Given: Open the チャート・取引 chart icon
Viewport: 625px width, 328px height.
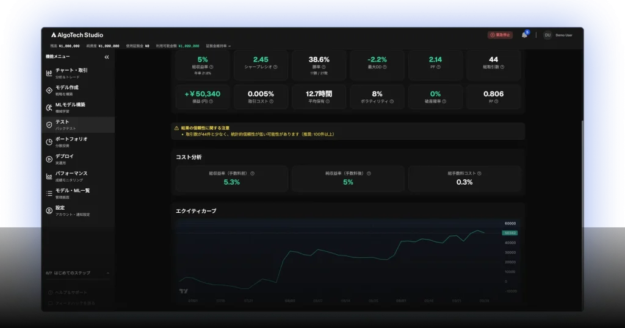Looking at the screenshot, I should tap(49, 73).
